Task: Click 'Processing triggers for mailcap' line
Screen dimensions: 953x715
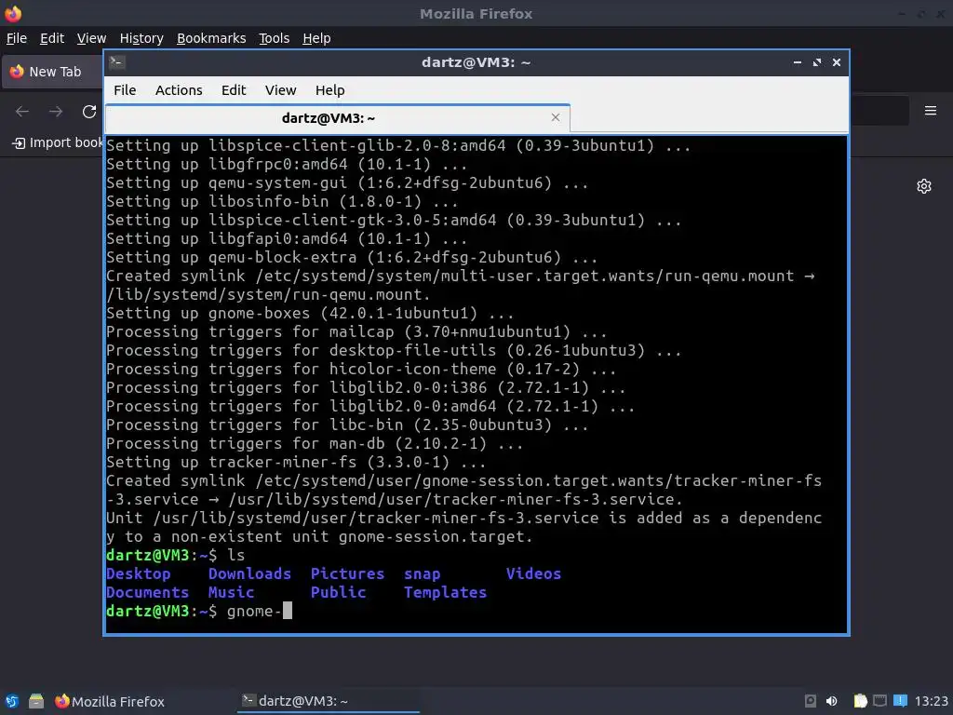Action: coord(356,332)
